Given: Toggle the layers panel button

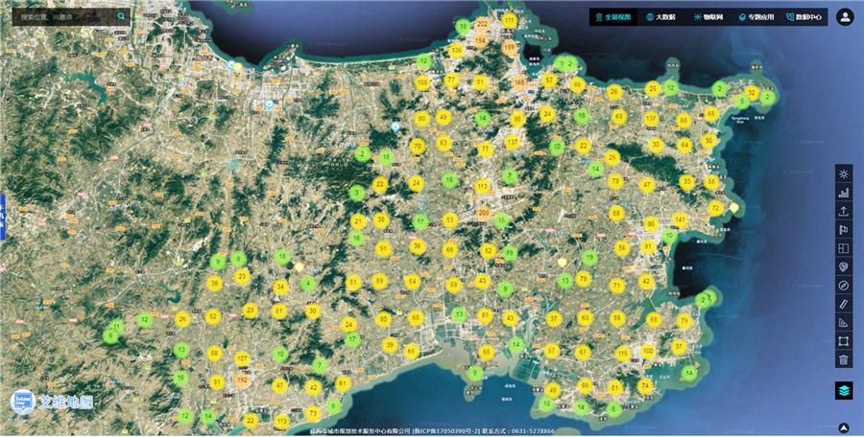Looking at the screenshot, I should tap(843, 391).
